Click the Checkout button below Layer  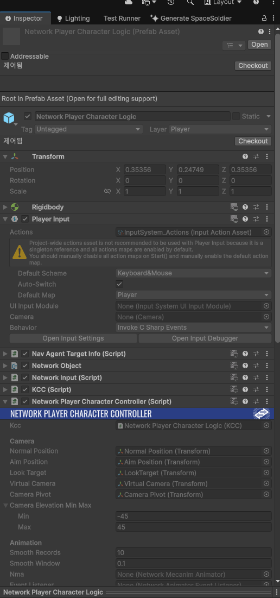(253, 141)
